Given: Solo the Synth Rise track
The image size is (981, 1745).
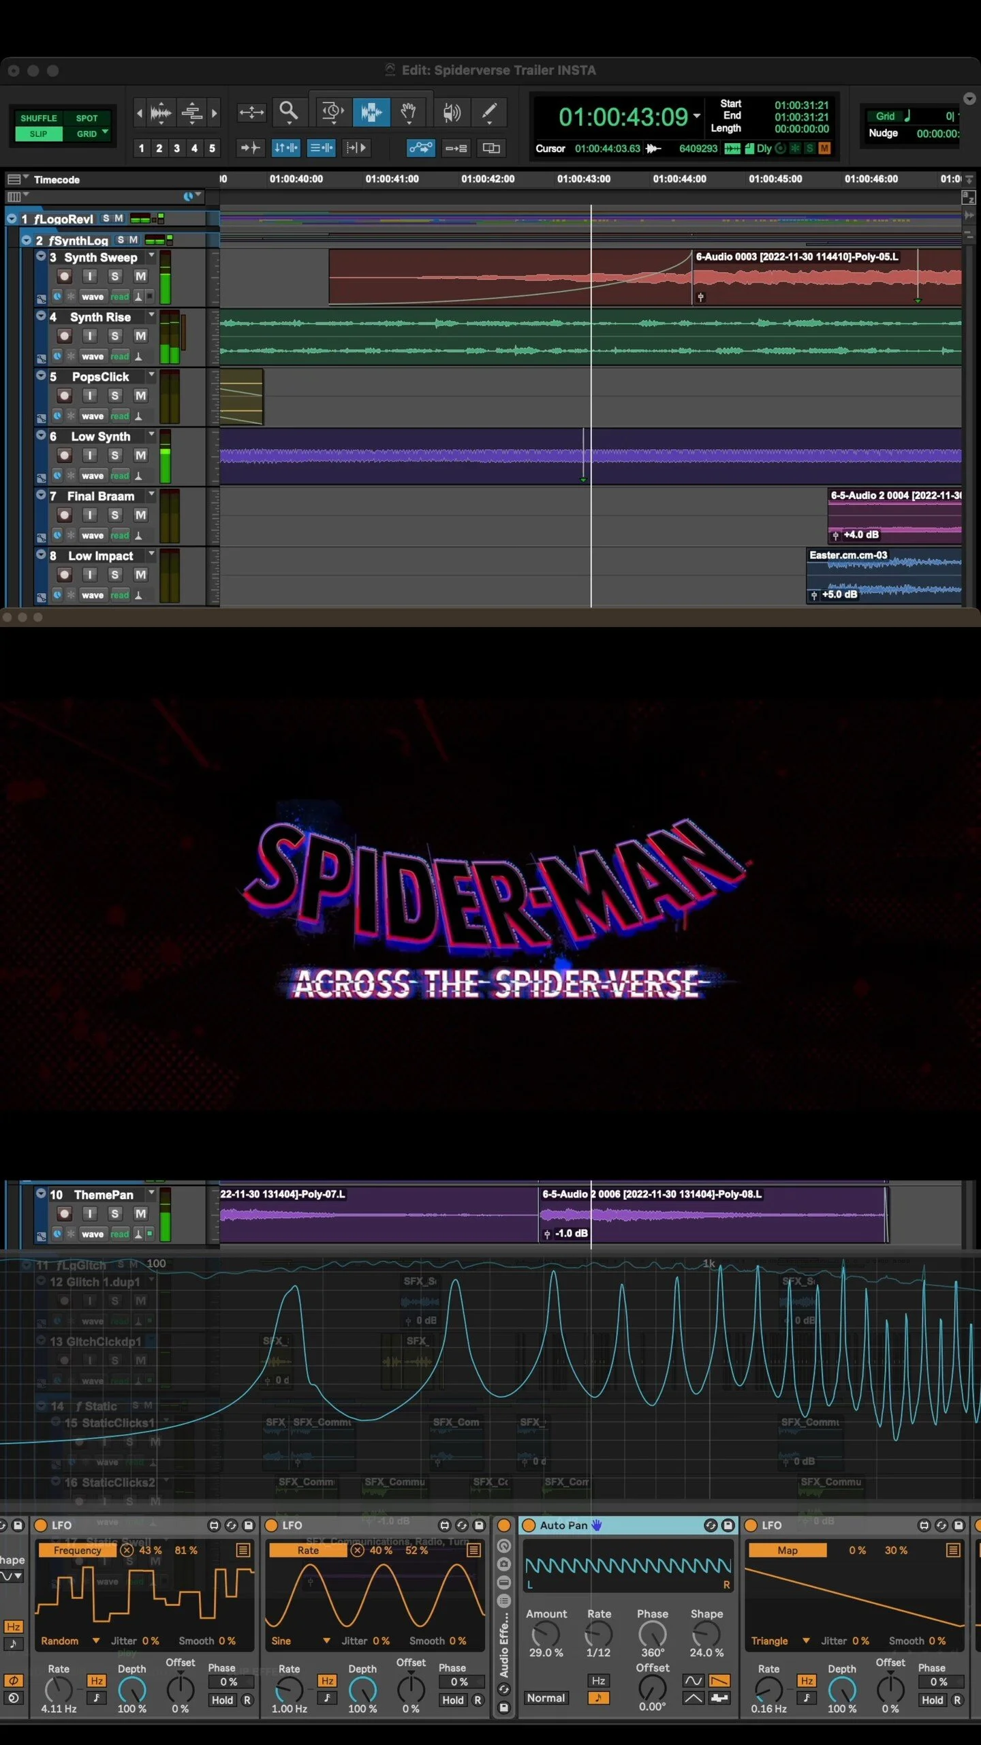Looking at the screenshot, I should tap(114, 335).
